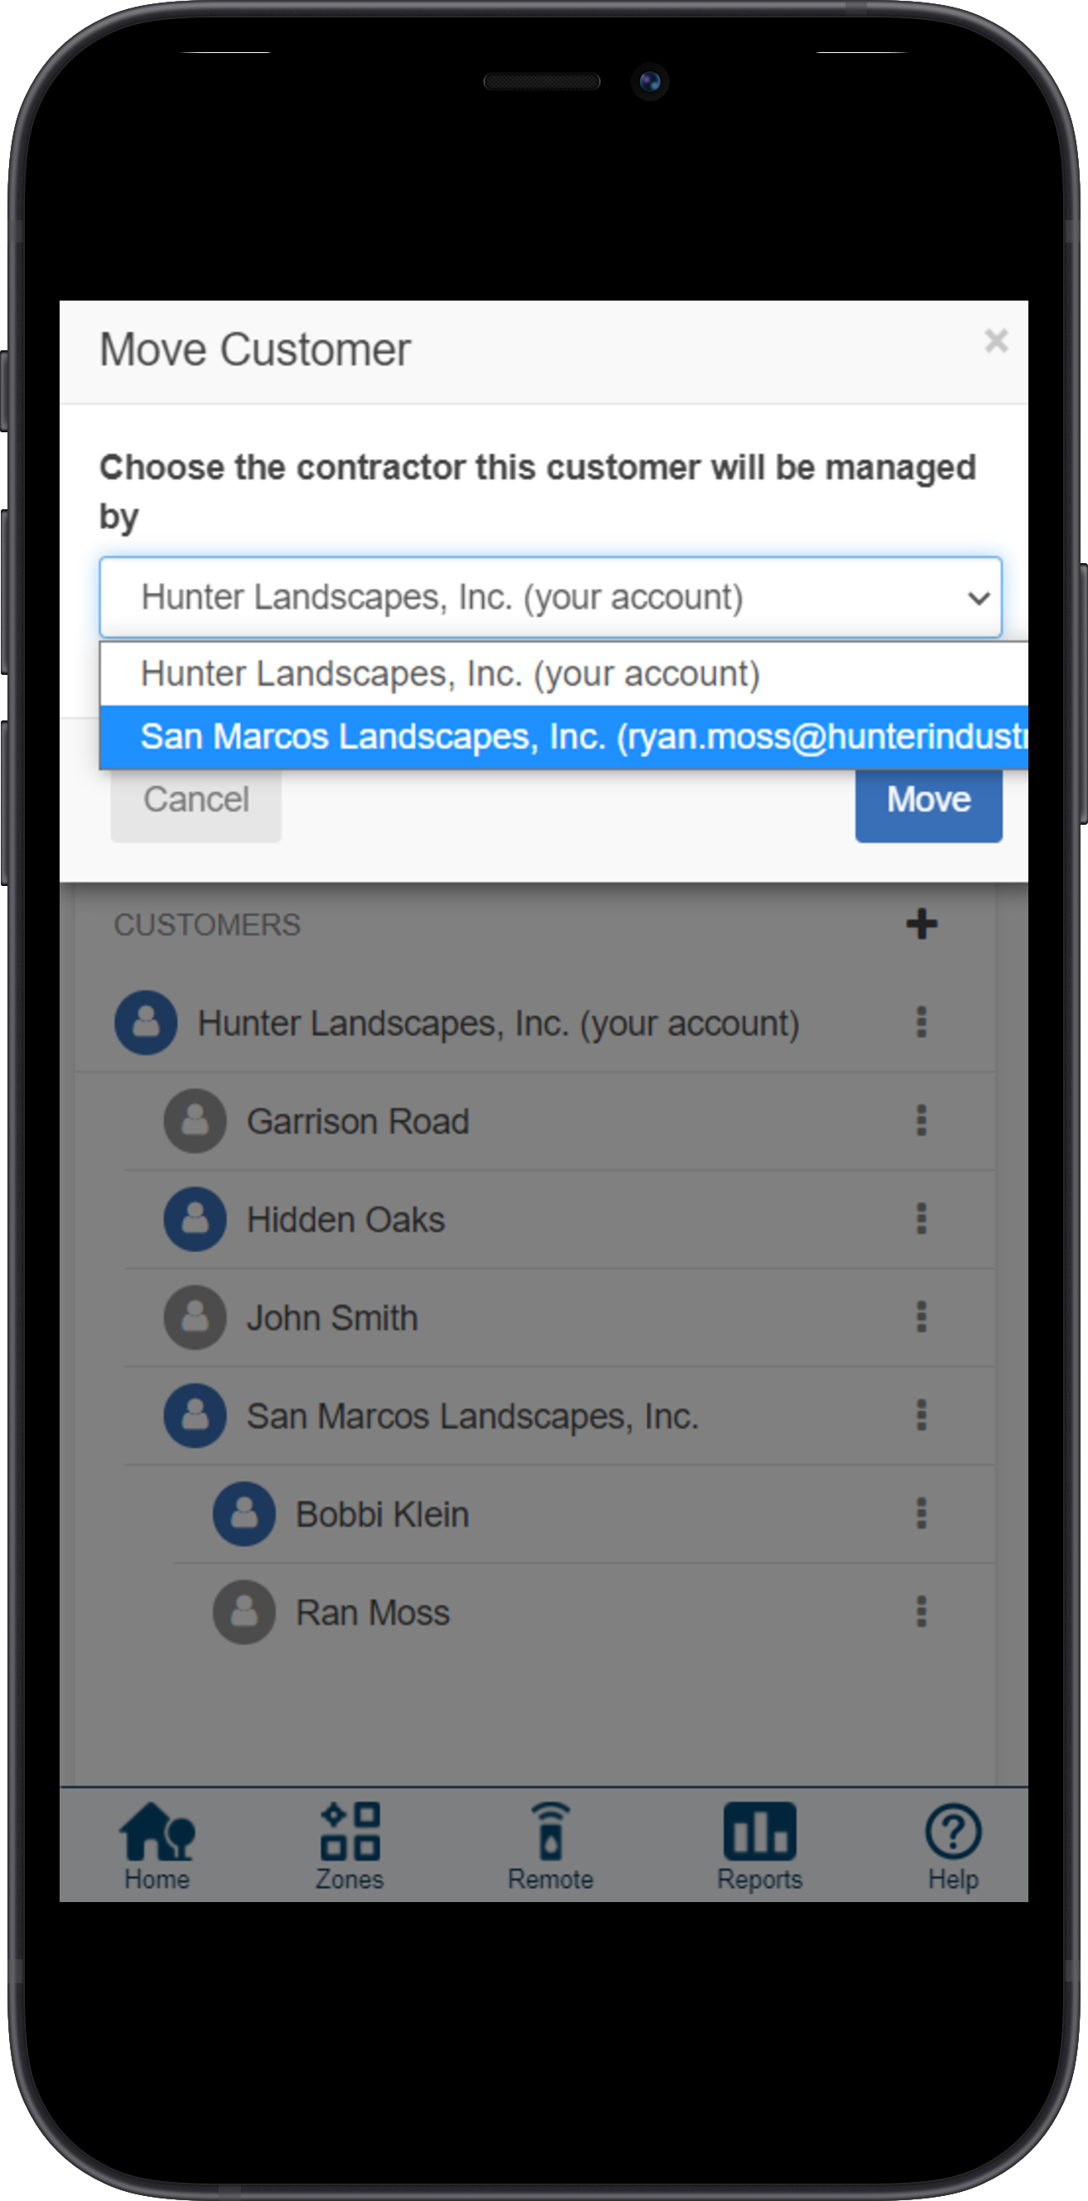Open options menu for Hunter Landscapes account

(922, 1022)
